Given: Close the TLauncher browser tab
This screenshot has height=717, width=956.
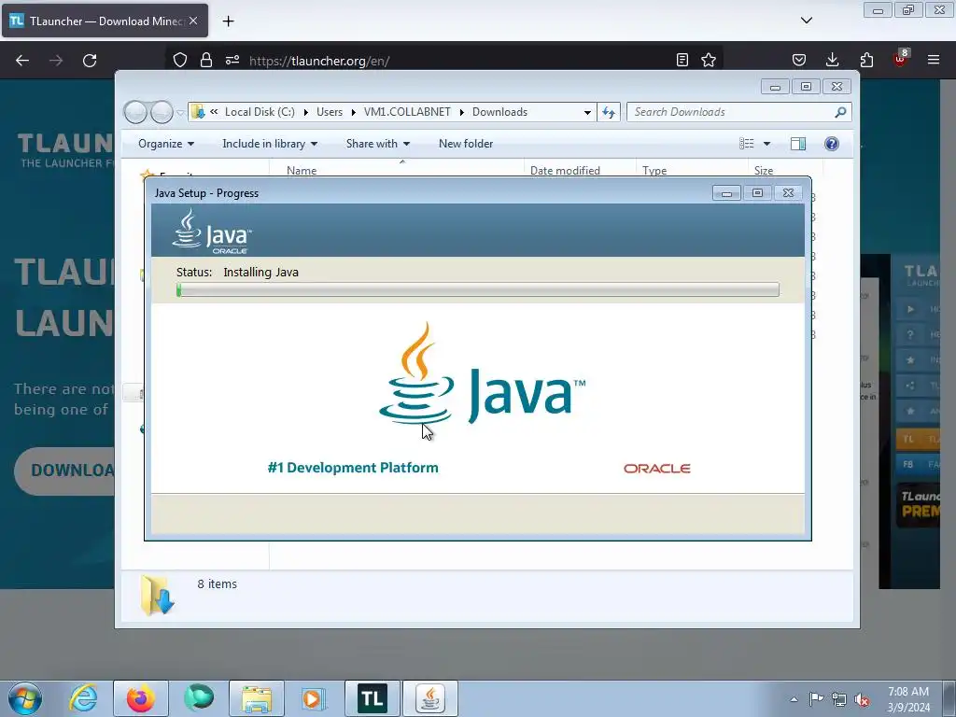Looking at the screenshot, I should pos(193,21).
